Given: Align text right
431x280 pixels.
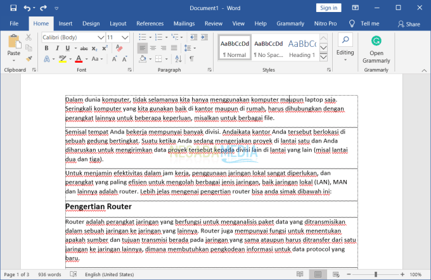Looking at the screenshot, I should coord(164,48).
